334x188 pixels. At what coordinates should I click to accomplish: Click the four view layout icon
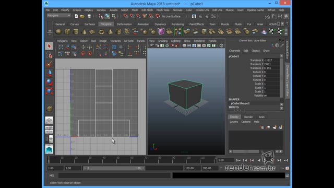tap(49, 130)
